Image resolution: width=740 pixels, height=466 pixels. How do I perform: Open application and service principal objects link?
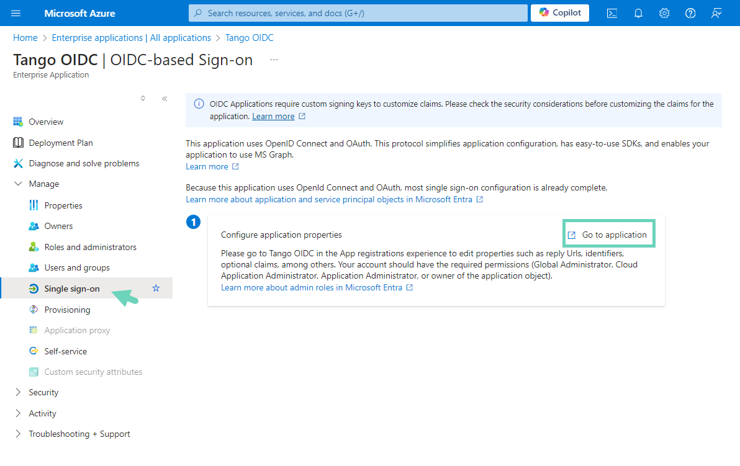coord(329,199)
